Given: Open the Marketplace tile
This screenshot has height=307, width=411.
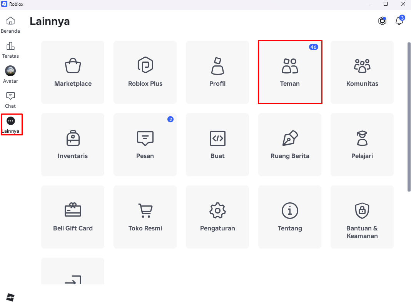Looking at the screenshot, I should coord(73,72).
